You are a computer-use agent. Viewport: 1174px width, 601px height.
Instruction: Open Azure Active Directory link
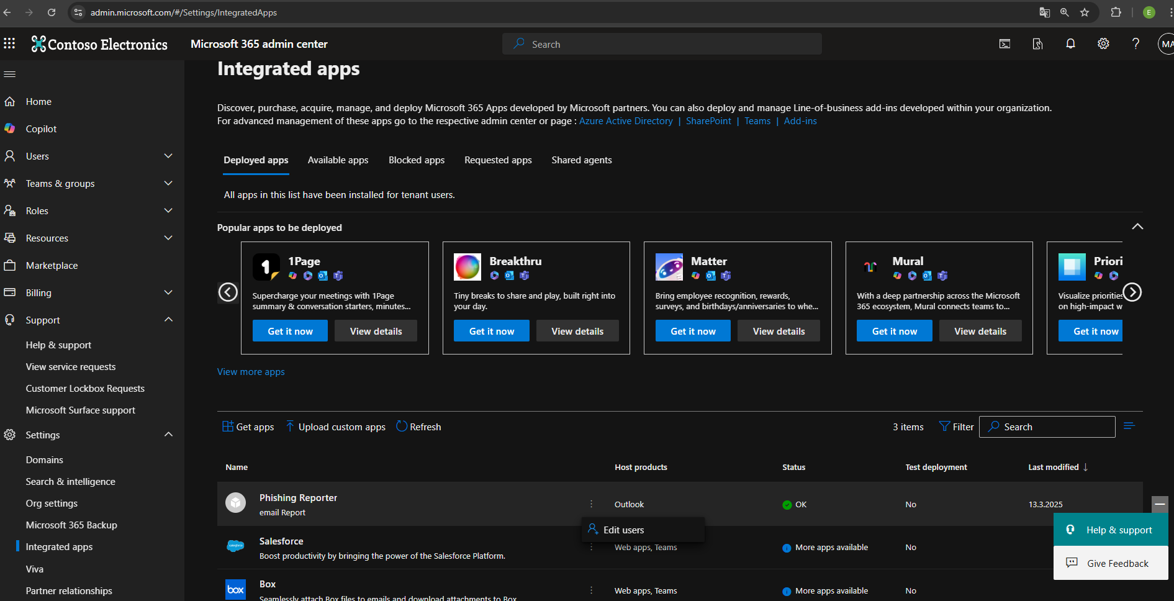[x=626, y=121]
